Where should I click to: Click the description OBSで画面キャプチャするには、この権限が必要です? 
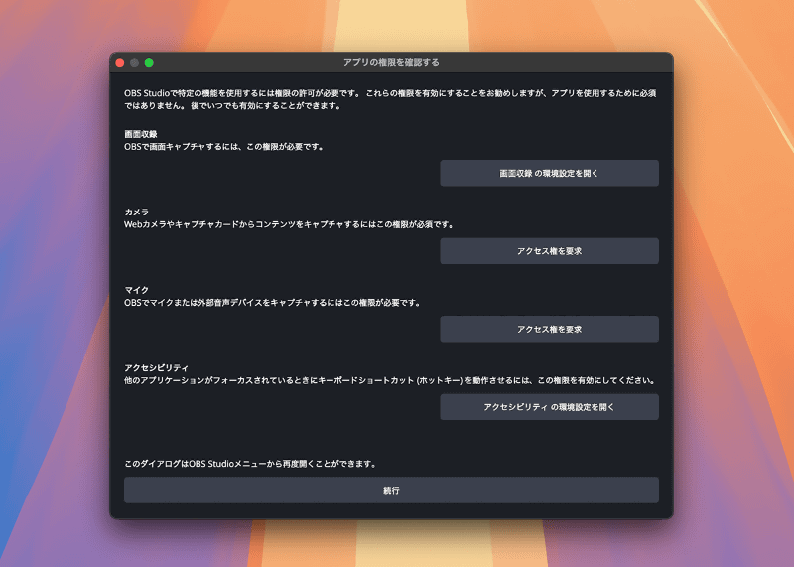coord(224,147)
